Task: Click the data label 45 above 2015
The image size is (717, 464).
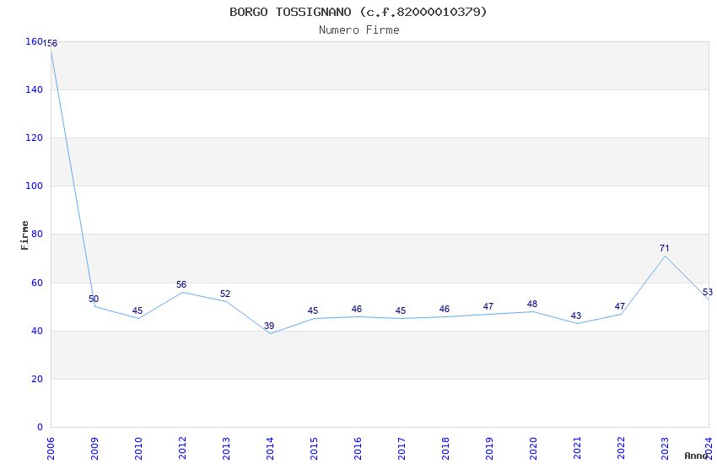Action: [x=313, y=310]
